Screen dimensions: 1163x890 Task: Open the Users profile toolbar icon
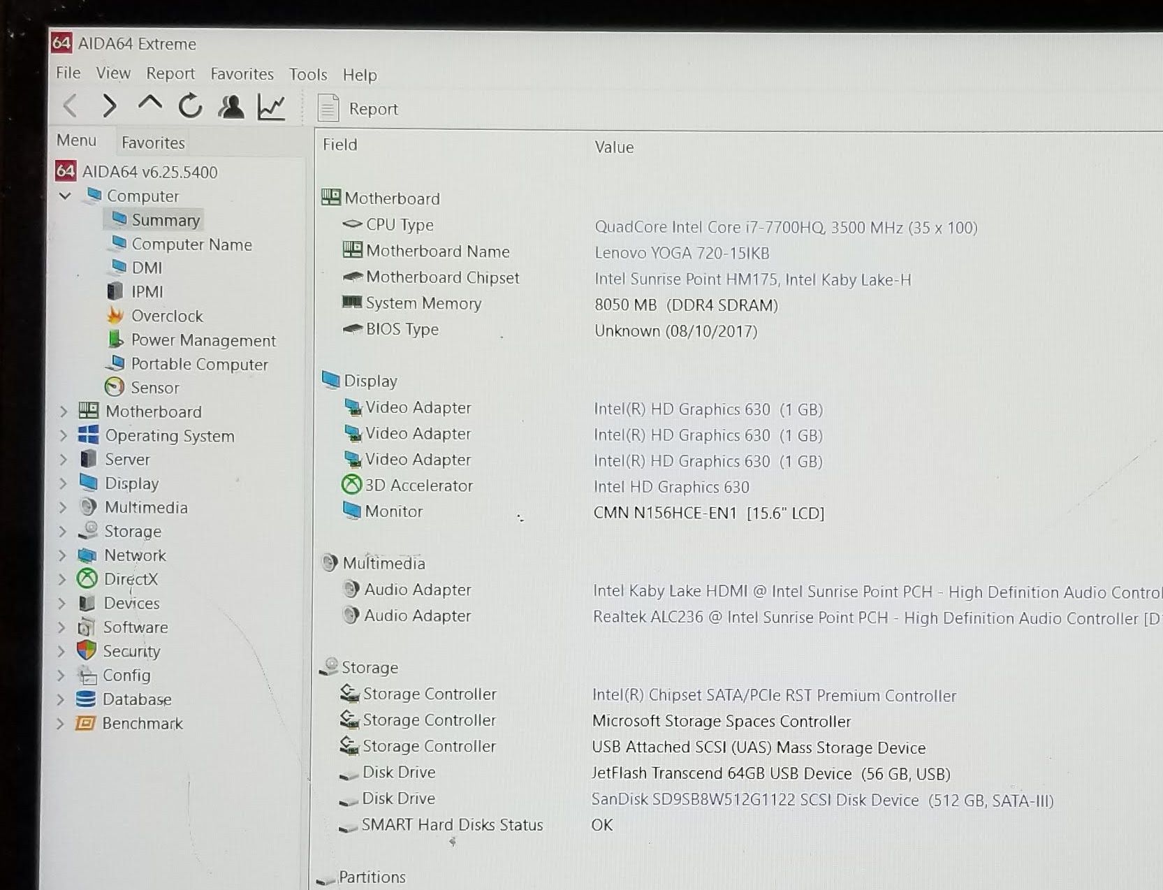(x=231, y=107)
